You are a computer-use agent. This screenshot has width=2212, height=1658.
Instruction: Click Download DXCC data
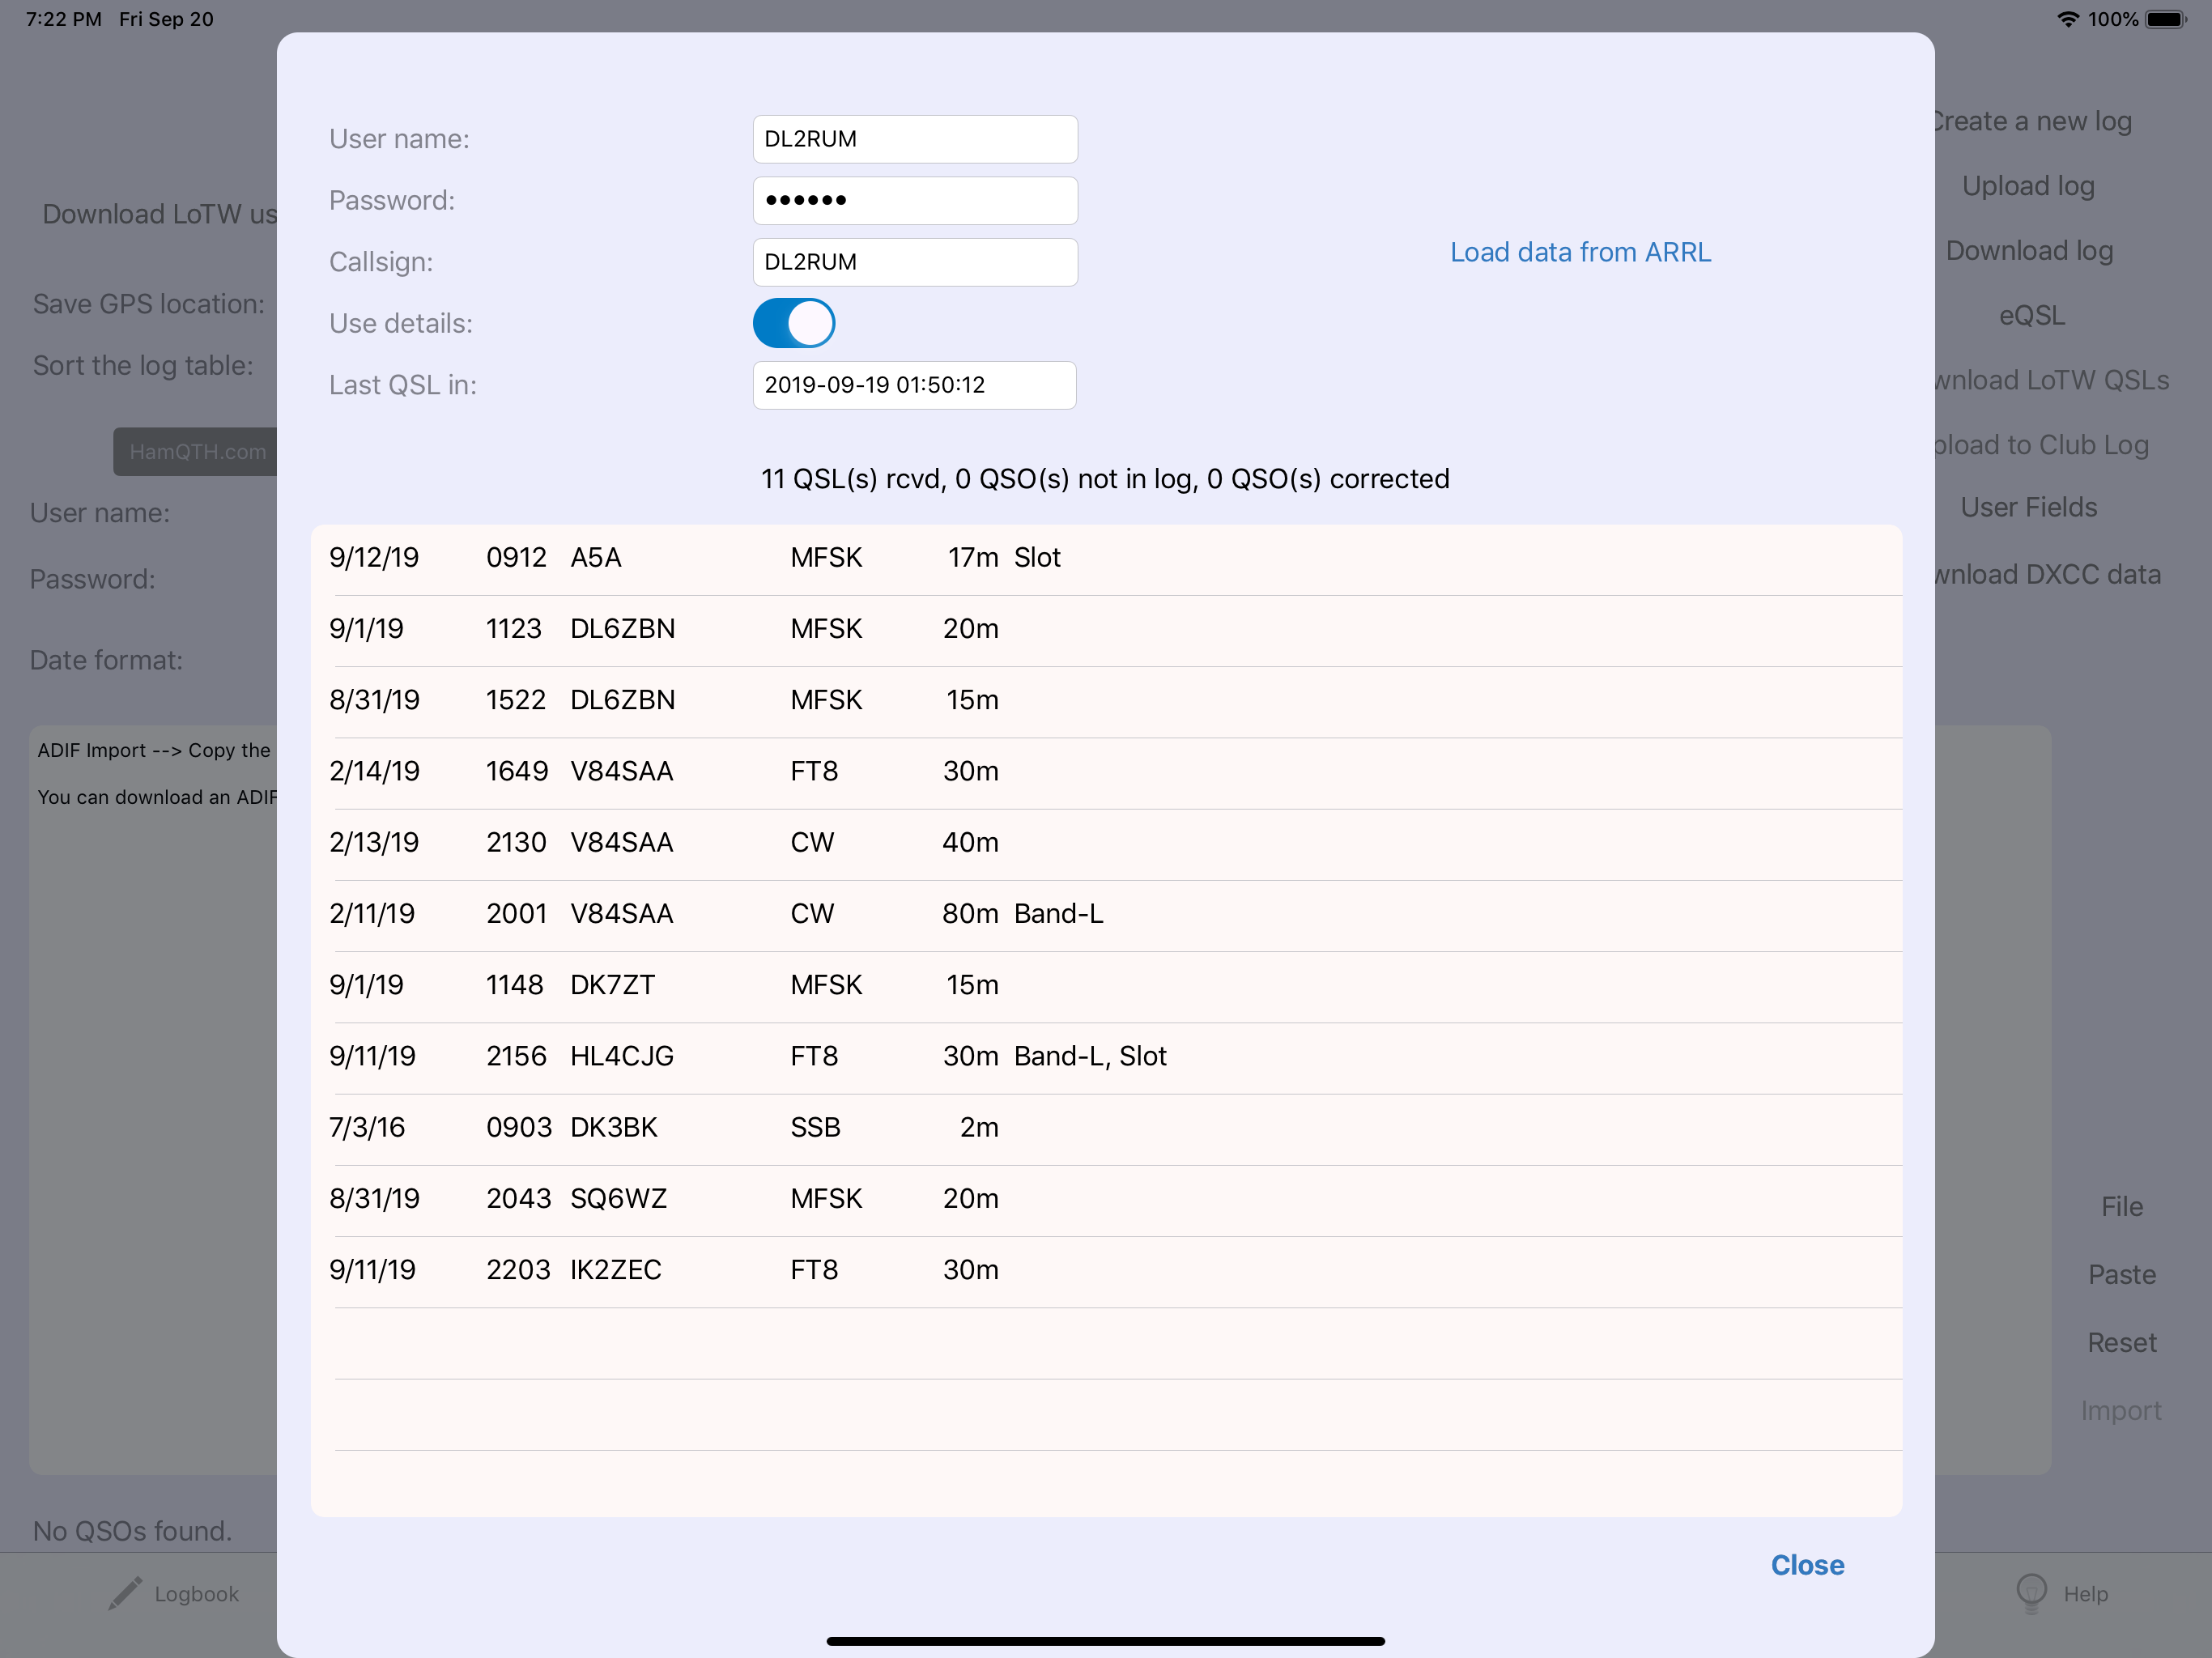coord(2048,574)
